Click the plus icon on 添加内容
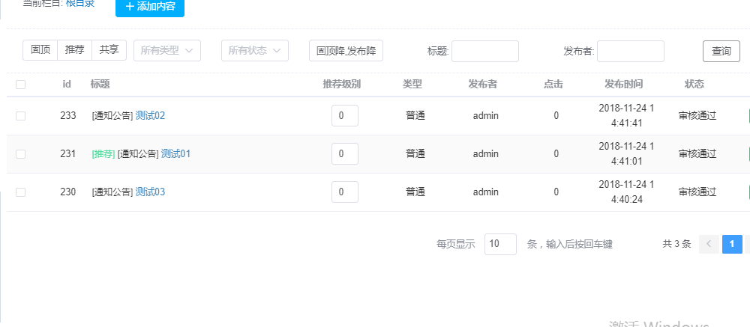This screenshot has height=327, width=750. pos(130,6)
